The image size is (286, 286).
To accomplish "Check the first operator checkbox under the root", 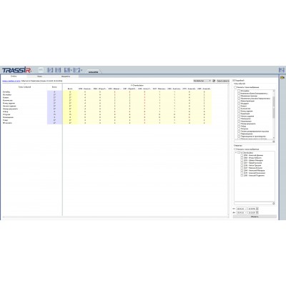I will click(x=242, y=155).
